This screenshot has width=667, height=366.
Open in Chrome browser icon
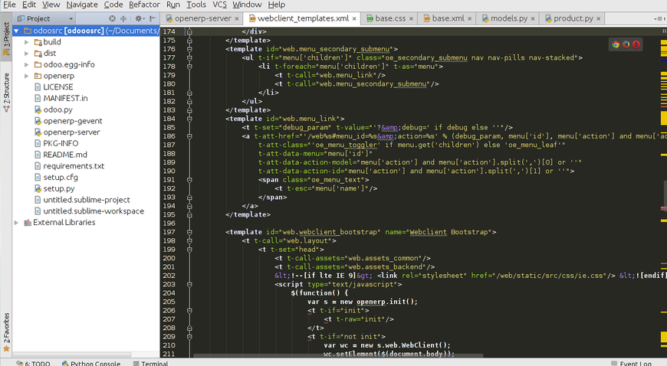click(x=616, y=44)
